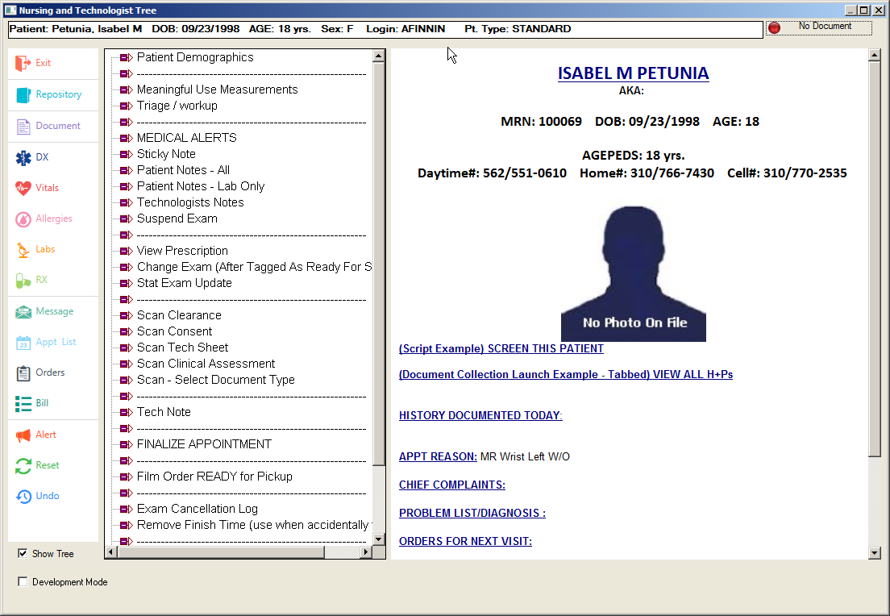890x616 pixels.
Task: Click SCREEN THIS PATIENT script link
Action: 501,349
